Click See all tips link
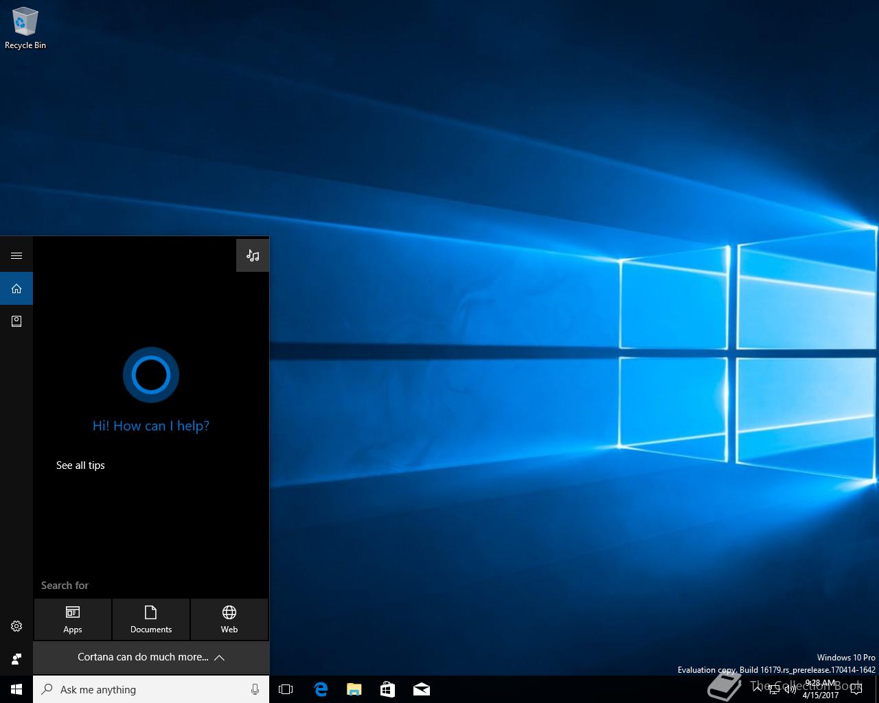 80,465
